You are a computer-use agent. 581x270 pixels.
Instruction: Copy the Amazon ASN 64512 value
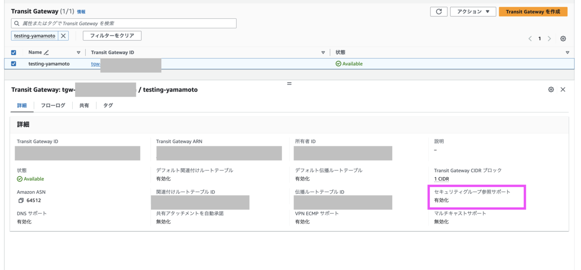coord(21,200)
